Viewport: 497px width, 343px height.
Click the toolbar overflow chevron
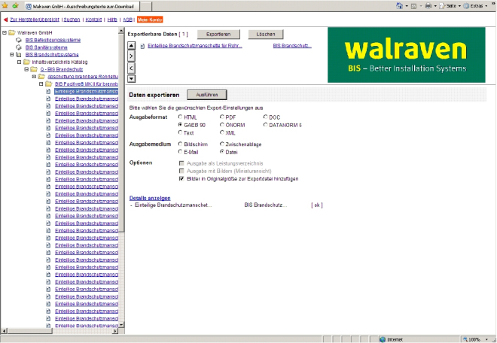pos(493,3)
